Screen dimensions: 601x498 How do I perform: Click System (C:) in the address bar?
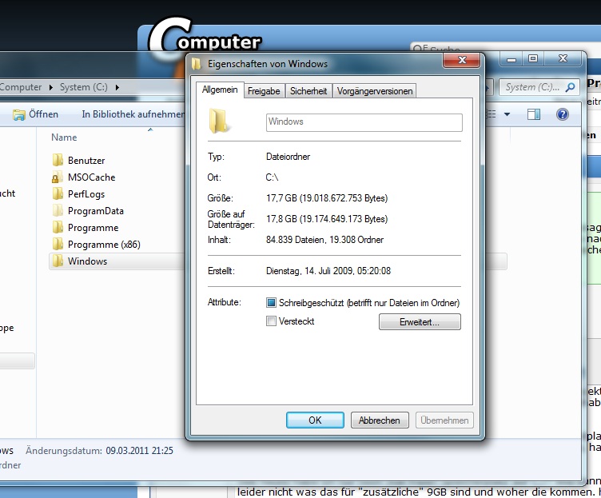click(x=84, y=87)
